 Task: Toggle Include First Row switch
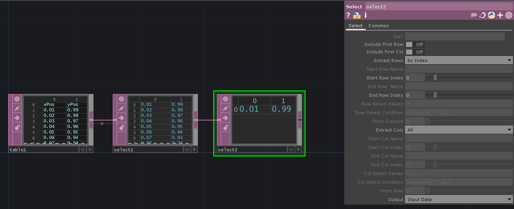[415, 45]
